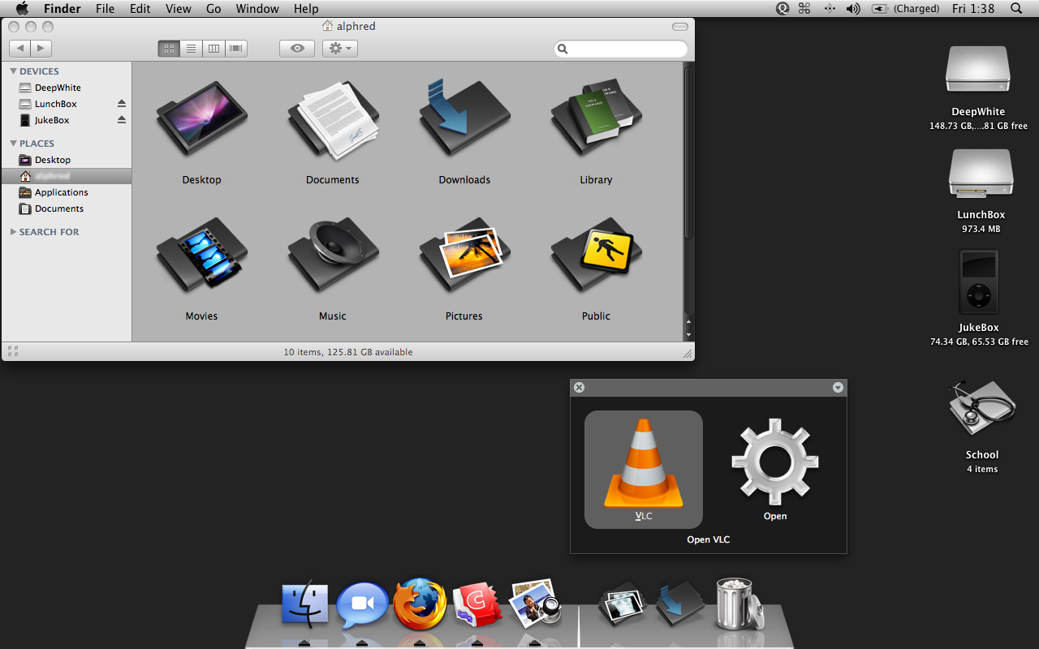
Task: Open the VLC panel dropdown arrow
Action: (x=838, y=388)
